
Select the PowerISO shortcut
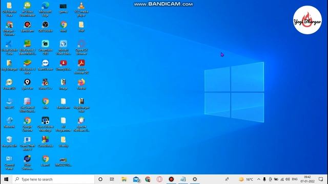point(9,84)
